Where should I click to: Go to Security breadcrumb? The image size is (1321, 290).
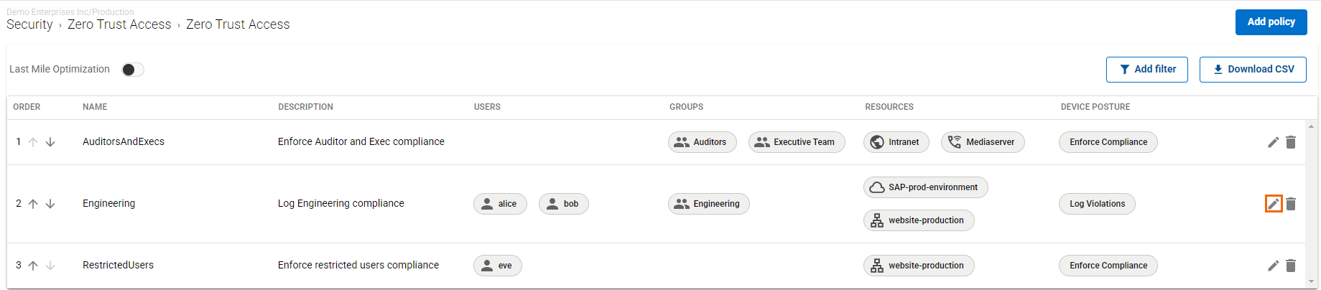coord(29,24)
